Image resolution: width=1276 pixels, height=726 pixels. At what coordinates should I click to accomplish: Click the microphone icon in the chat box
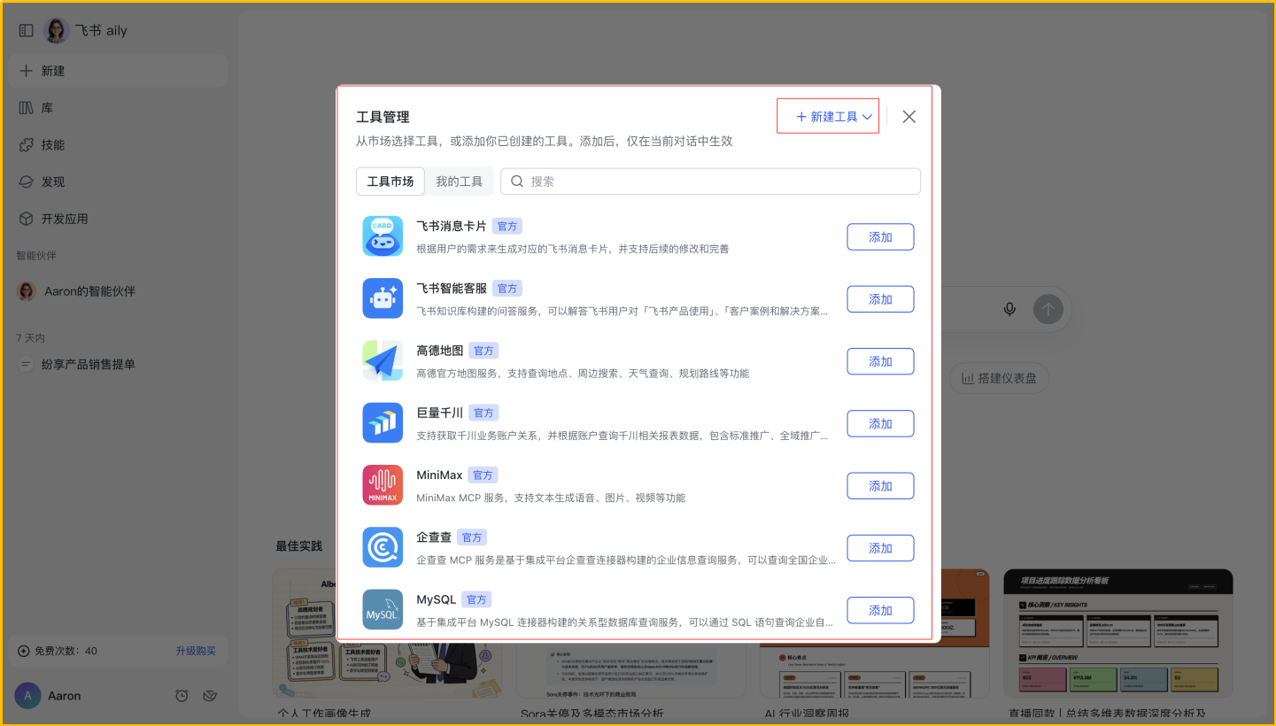coord(1009,309)
